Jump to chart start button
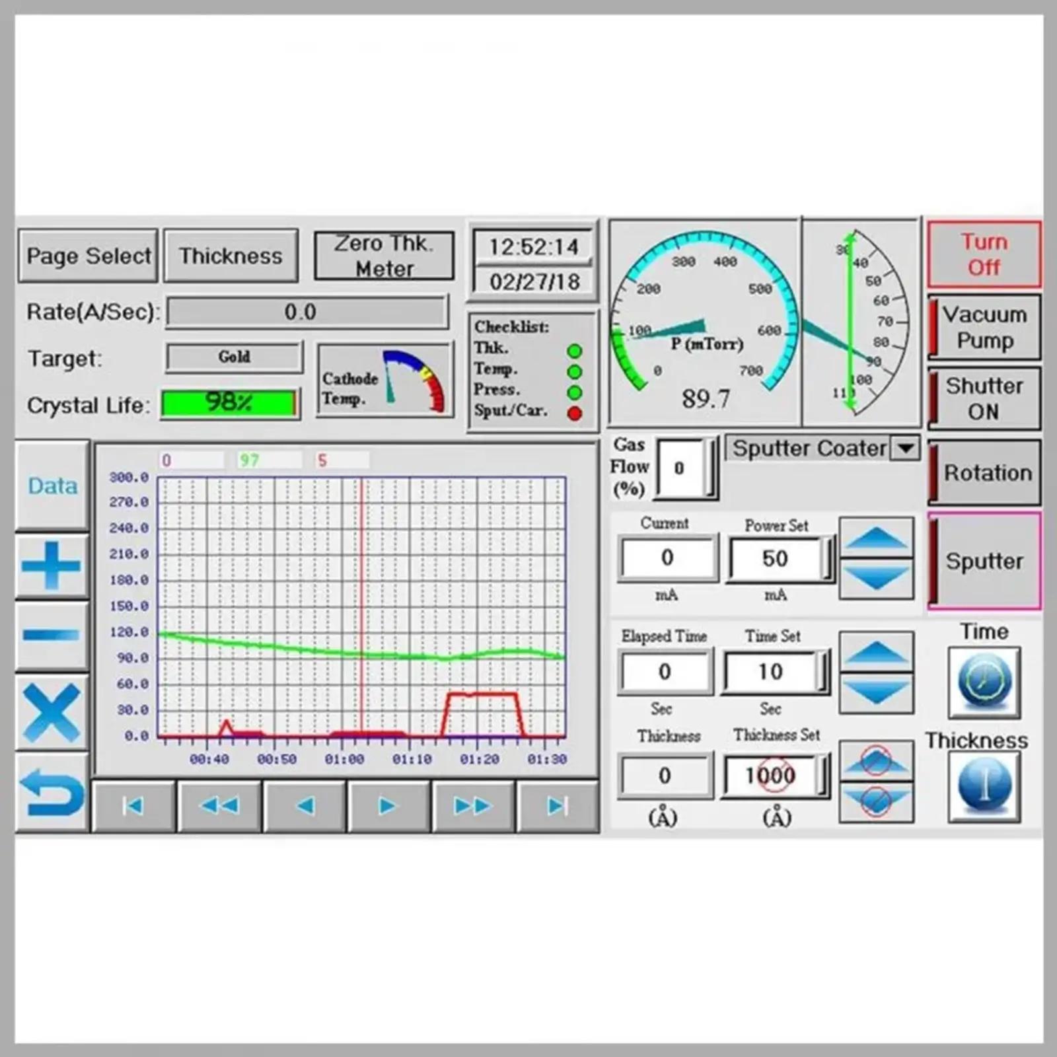The image size is (1057, 1057). click(x=134, y=806)
